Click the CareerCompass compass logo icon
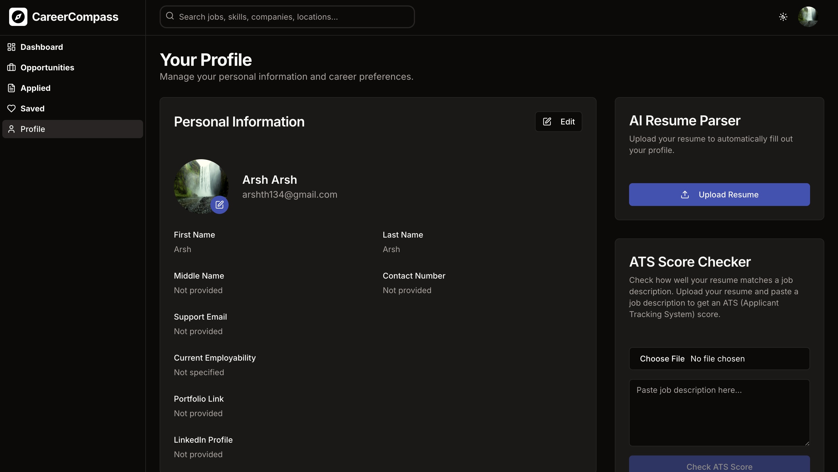The image size is (838, 472). (18, 17)
